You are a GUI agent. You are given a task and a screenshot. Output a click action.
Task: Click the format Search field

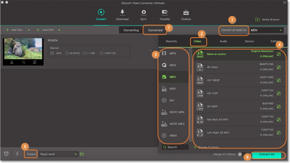(175, 147)
